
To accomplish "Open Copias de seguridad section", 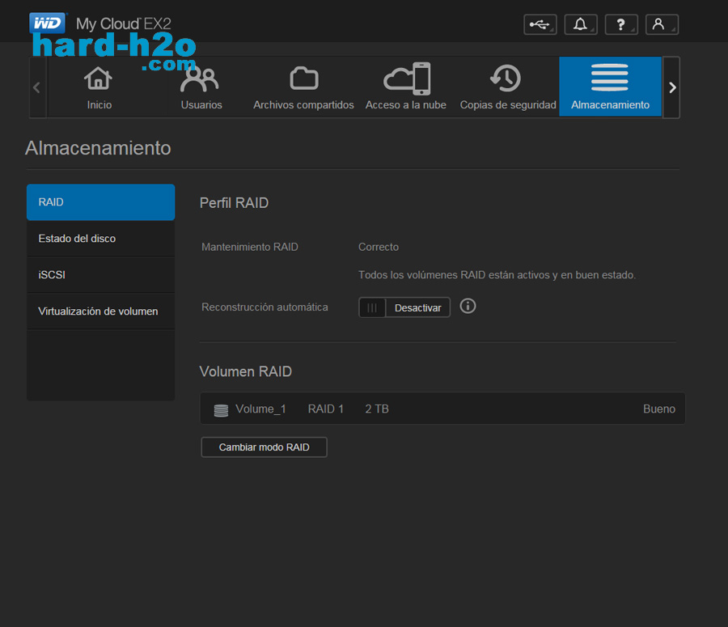I will tap(508, 87).
